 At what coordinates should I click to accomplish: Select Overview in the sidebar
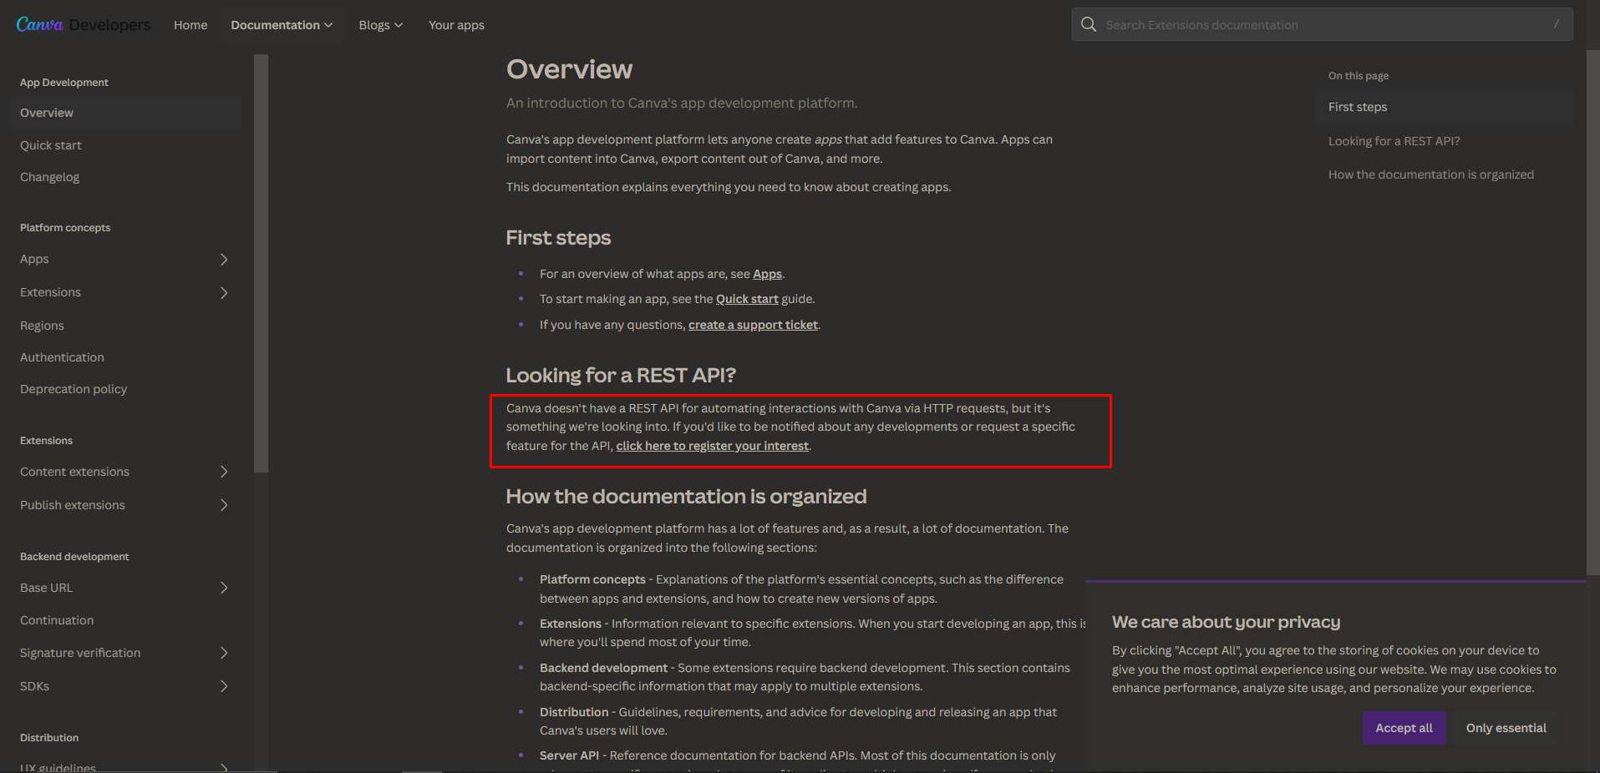pyautogui.click(x=125, y=113)
